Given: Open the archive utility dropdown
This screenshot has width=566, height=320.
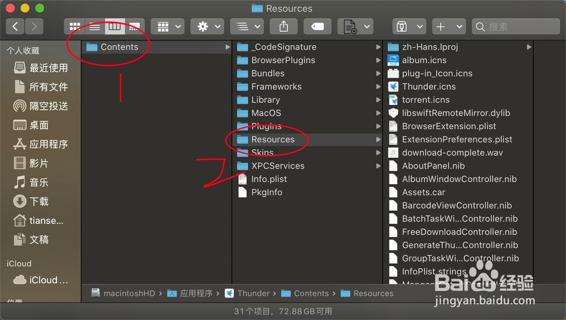Looking at the screenshot, I should pos(409,27).
